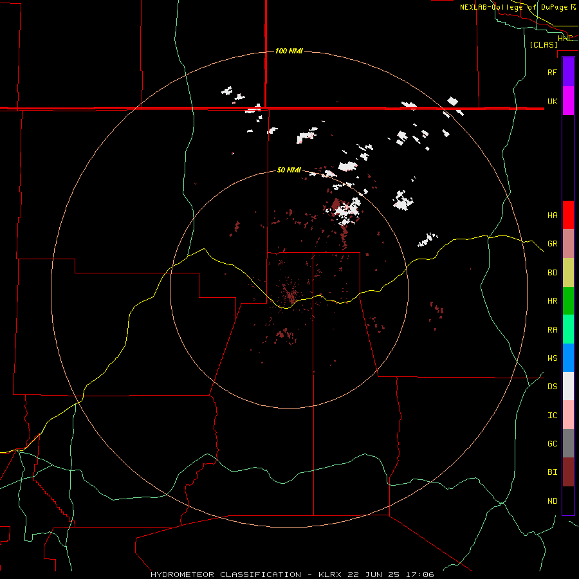Click the IC legend label
Image resolution: width=579 pixels, height=579 pixels.
click(x=552, y=415)
